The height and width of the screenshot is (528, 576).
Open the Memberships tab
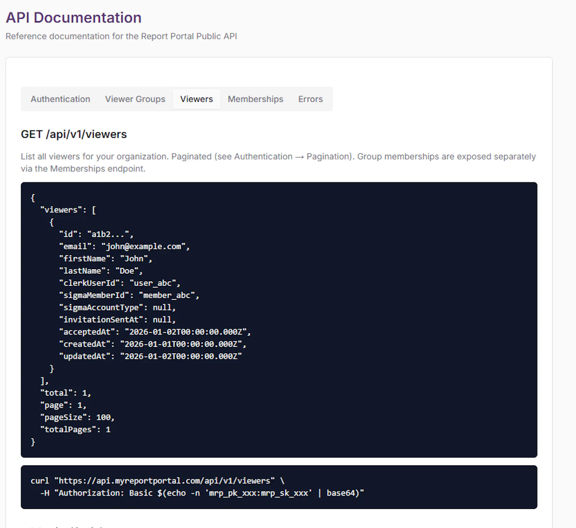(x=255, y=99)
